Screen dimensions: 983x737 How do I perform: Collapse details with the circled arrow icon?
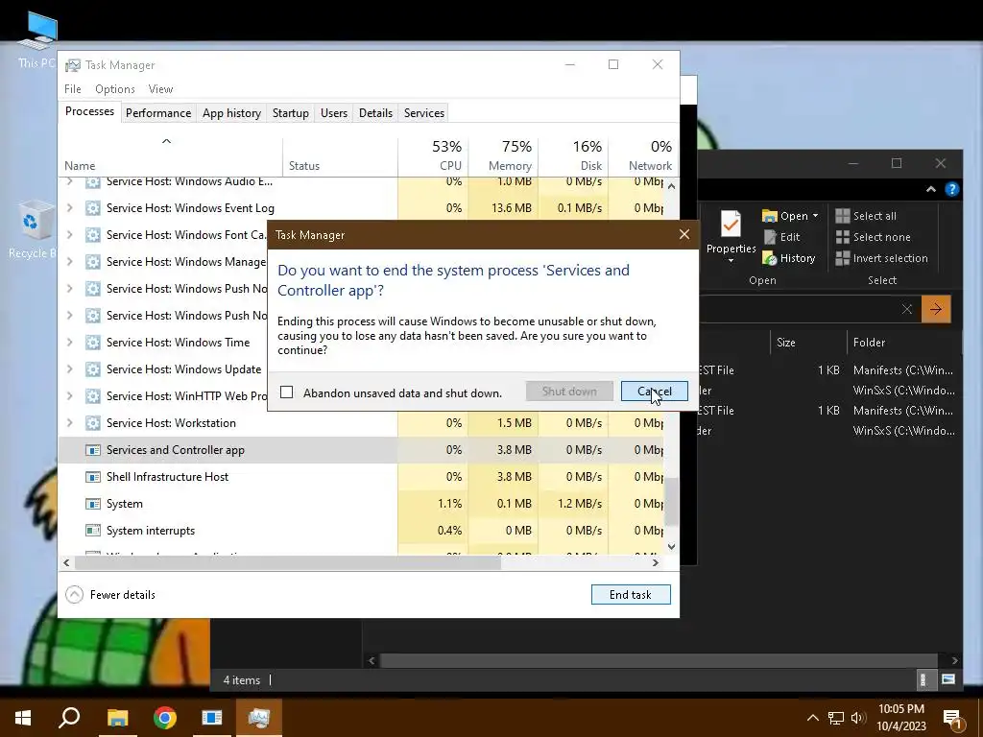tap(74, 594)
